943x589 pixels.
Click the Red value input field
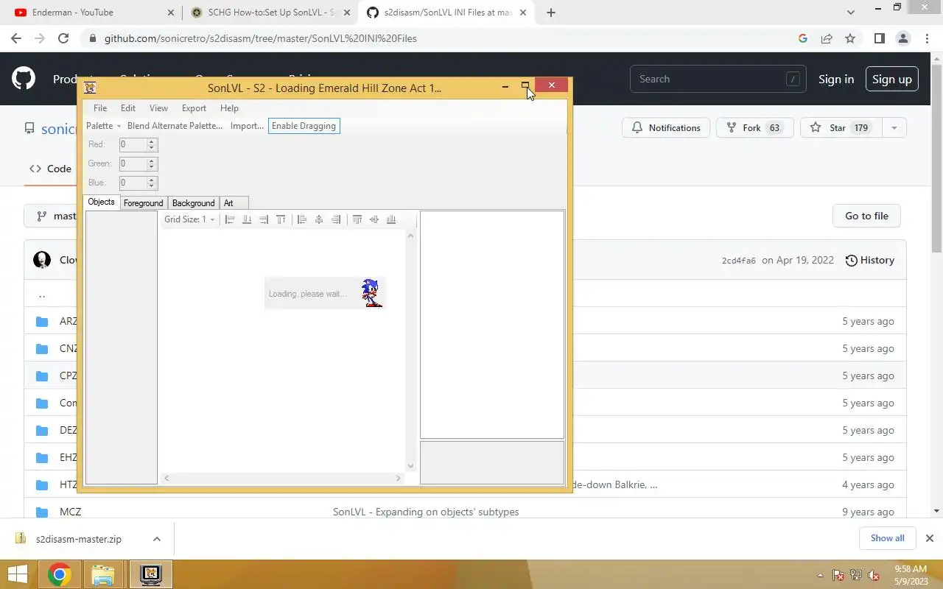(x=133, y=144)
